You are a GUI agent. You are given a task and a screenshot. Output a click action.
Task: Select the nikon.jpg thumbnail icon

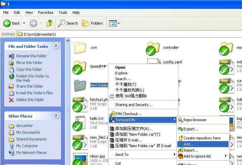80,159
